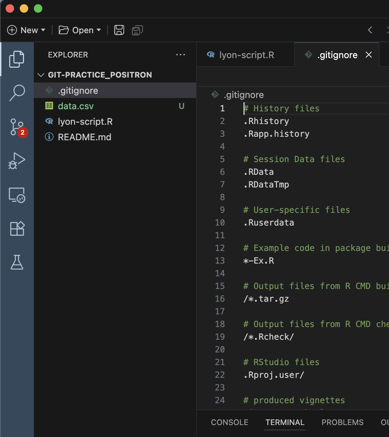Screen dimensions: 389x437
Task: Select the Search icon in activity bar
Action: pyautogui.click(x=17, y=93)
